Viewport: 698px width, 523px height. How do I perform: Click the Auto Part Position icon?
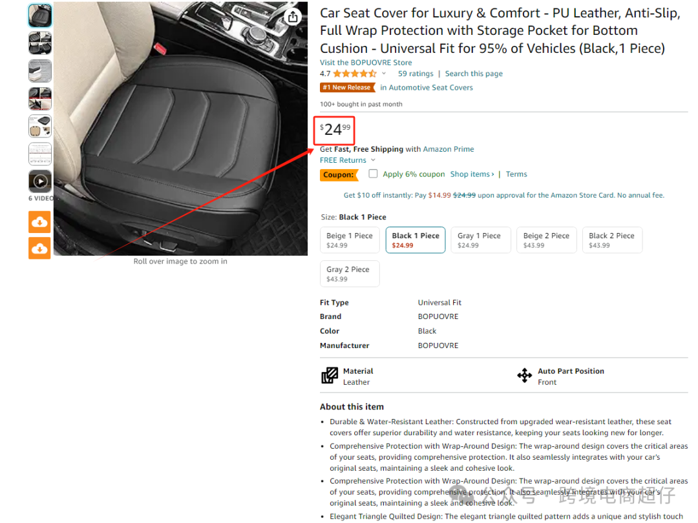pos(524,376)
